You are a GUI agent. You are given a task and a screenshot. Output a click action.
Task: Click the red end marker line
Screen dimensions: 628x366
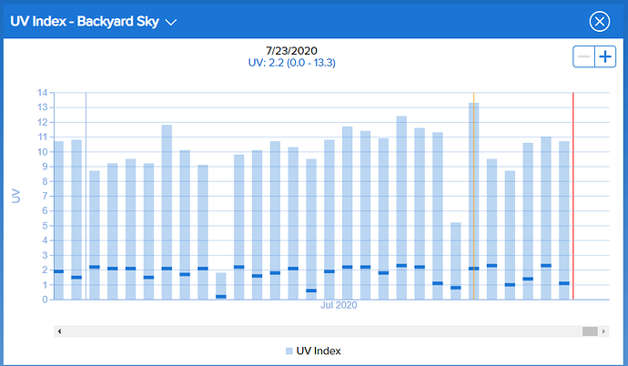[x=572, y=197]
